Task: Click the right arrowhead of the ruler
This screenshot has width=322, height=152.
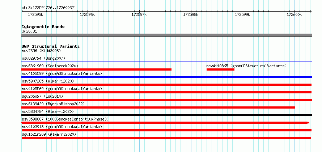Action: tap(311, 11)
